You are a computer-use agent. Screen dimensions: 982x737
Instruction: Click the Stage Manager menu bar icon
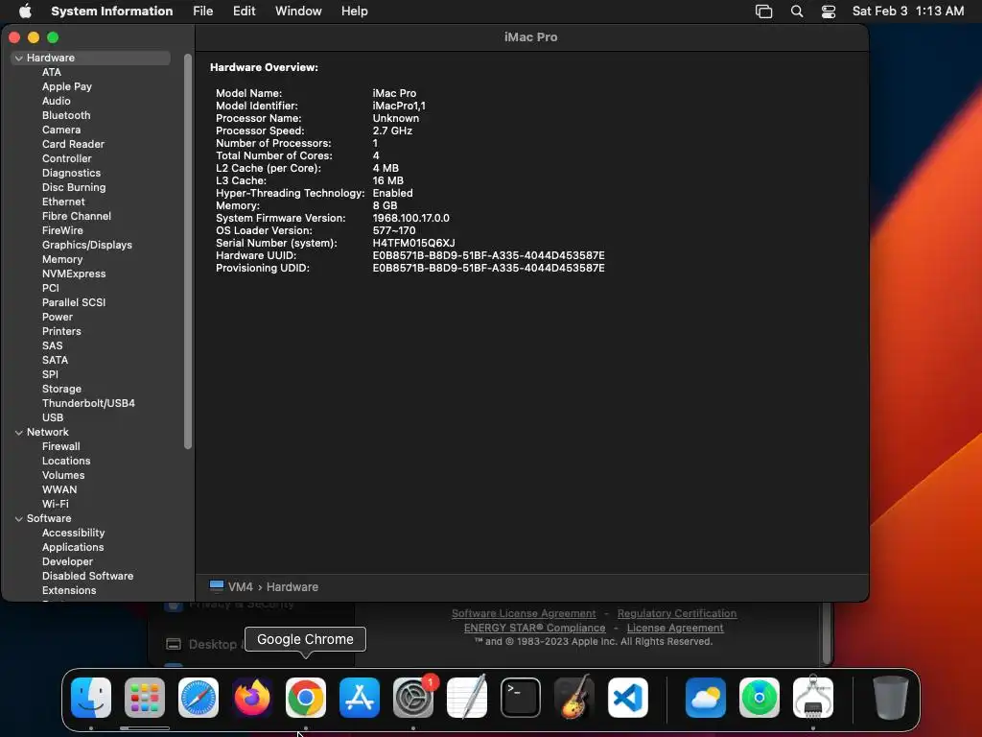pyautogui.click(x=764, y=12)
